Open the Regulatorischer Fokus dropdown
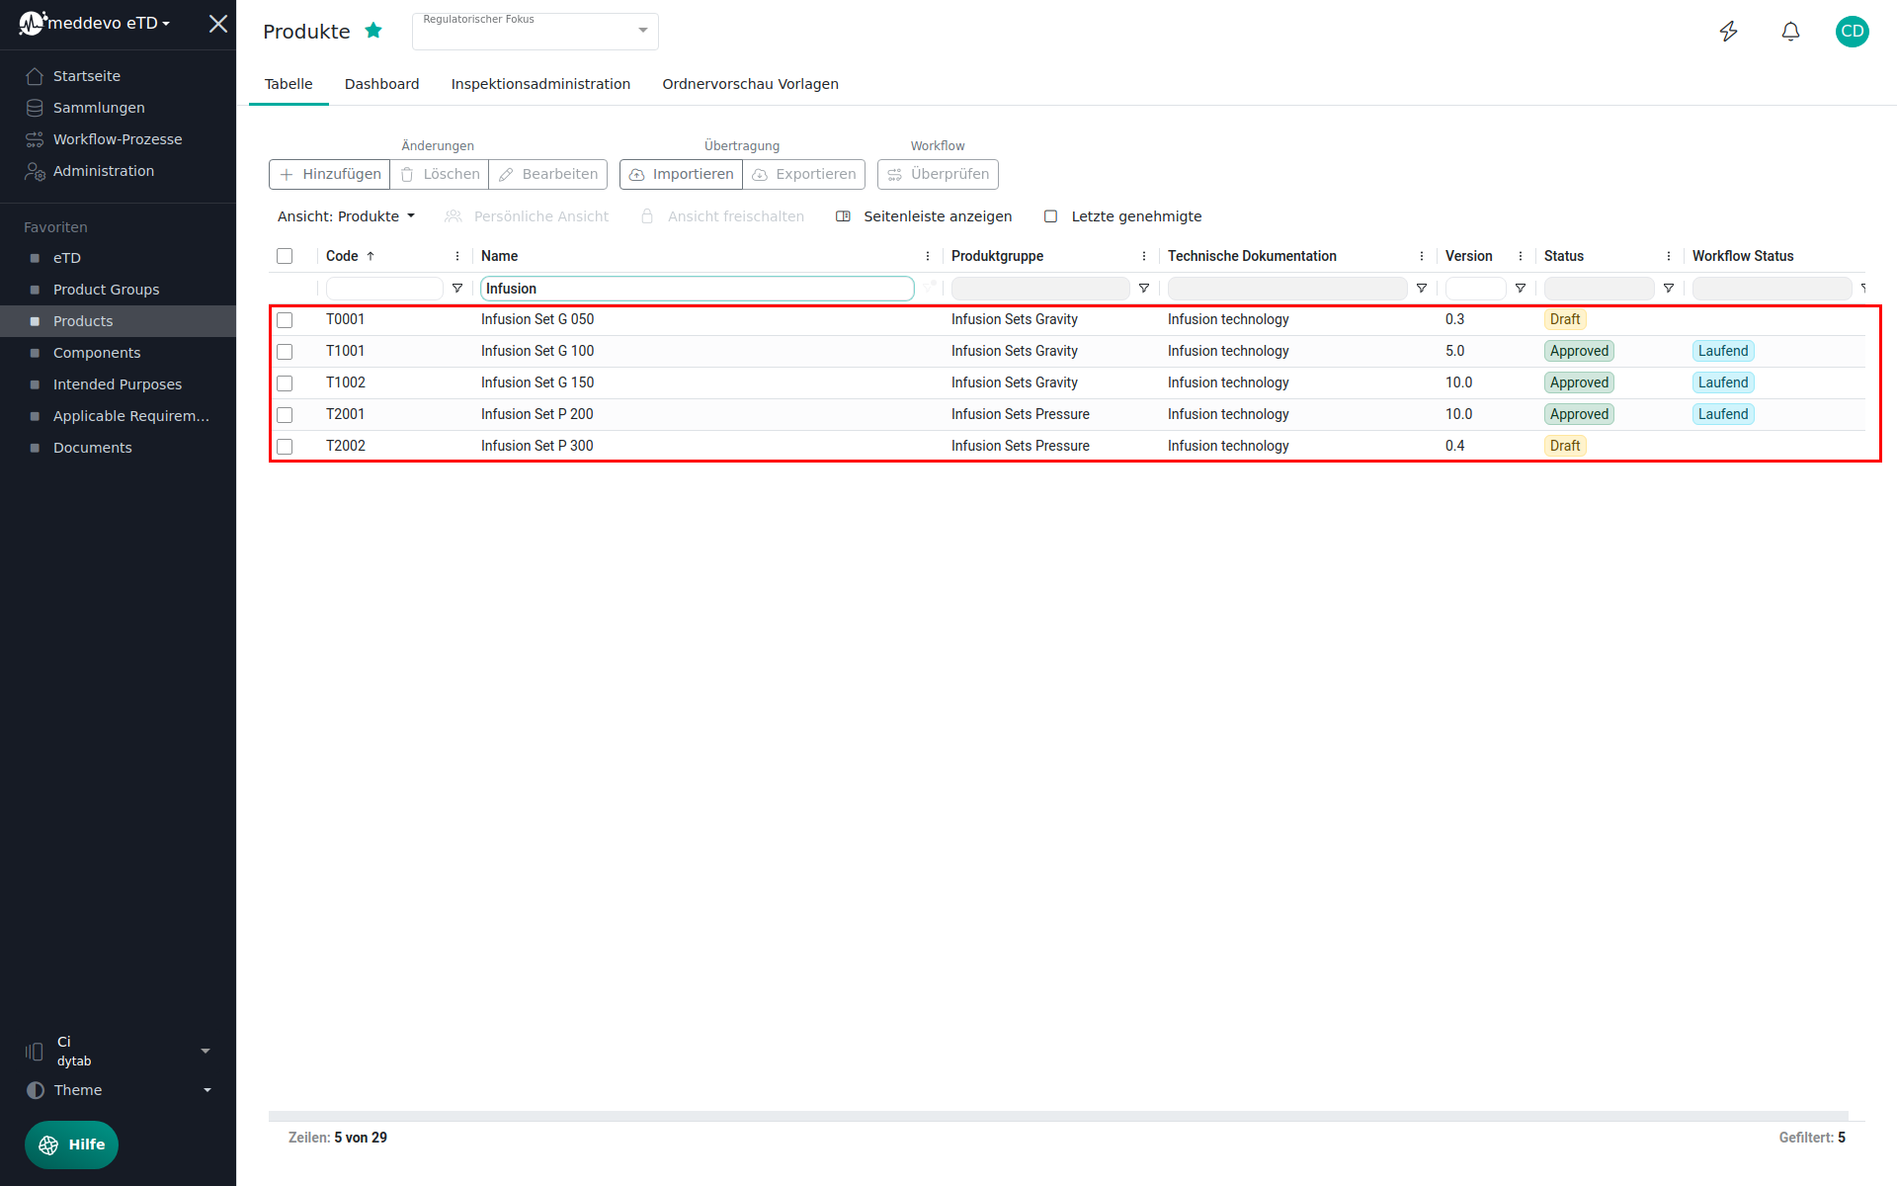 [536, 32]
